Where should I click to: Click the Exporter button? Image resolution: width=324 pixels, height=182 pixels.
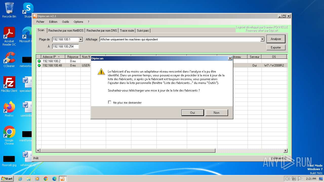coord(276,48)
